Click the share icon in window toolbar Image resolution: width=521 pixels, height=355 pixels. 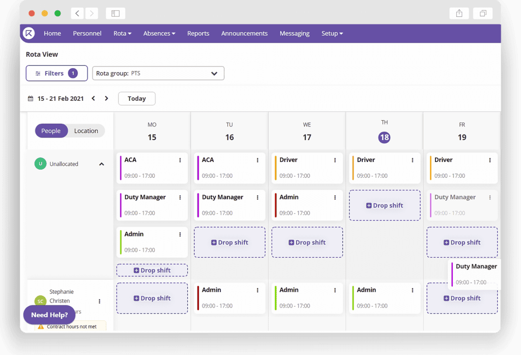pyautogui.click(x=459, y=14)
